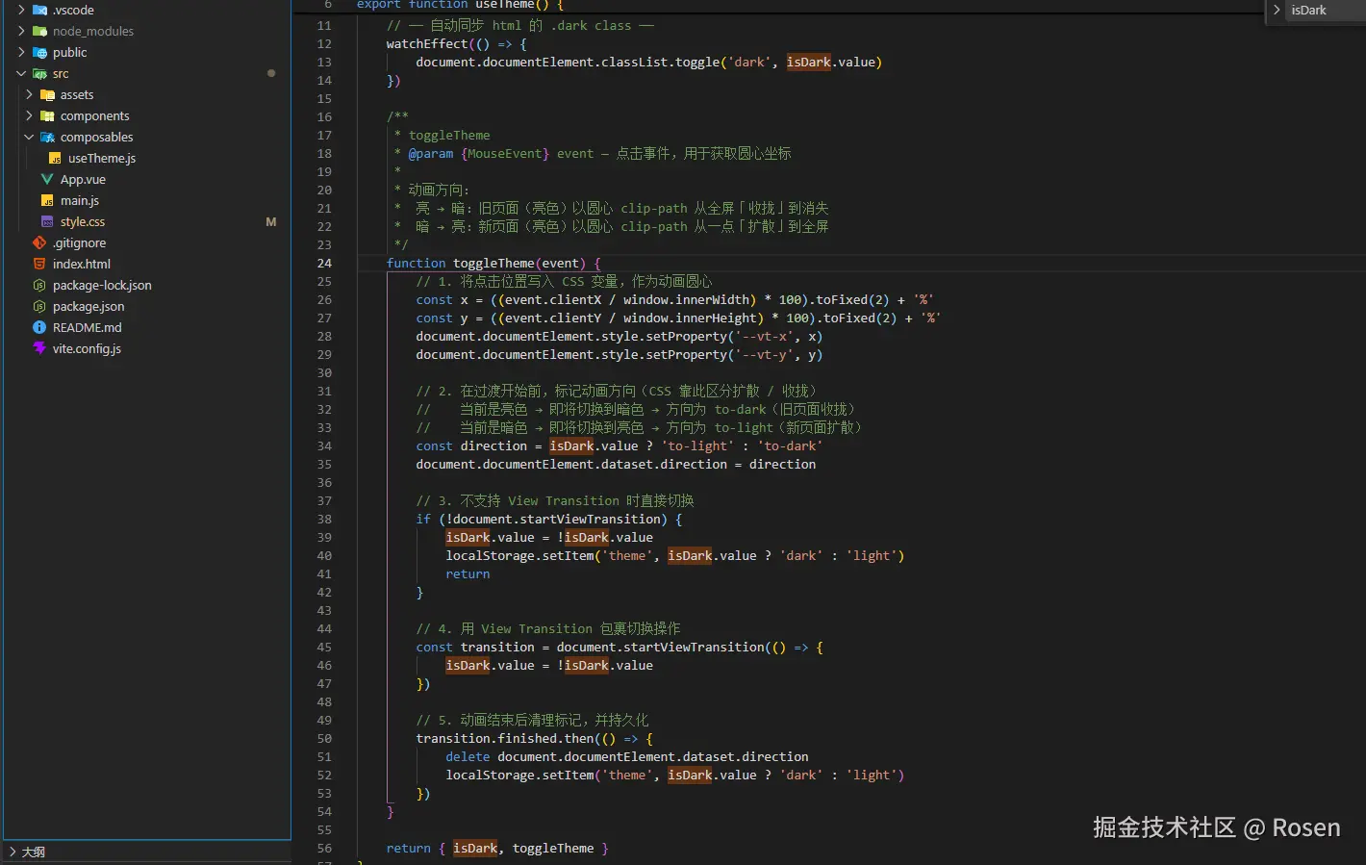
Task: Click the package.json file icon
Action: 39,306
